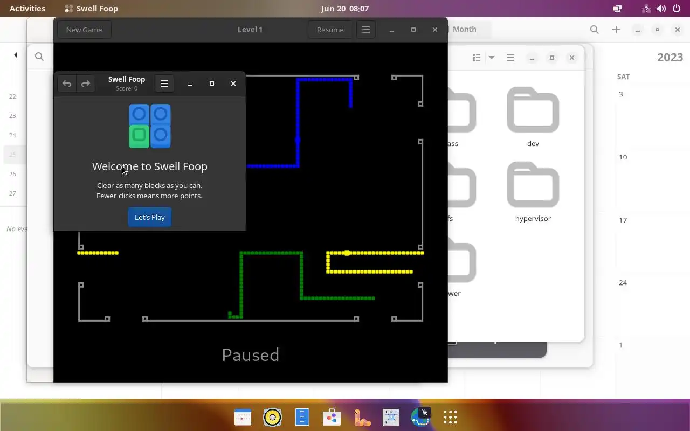
Task: Maximize the Level 1 Nibbles window
Action: coord(413,30)
